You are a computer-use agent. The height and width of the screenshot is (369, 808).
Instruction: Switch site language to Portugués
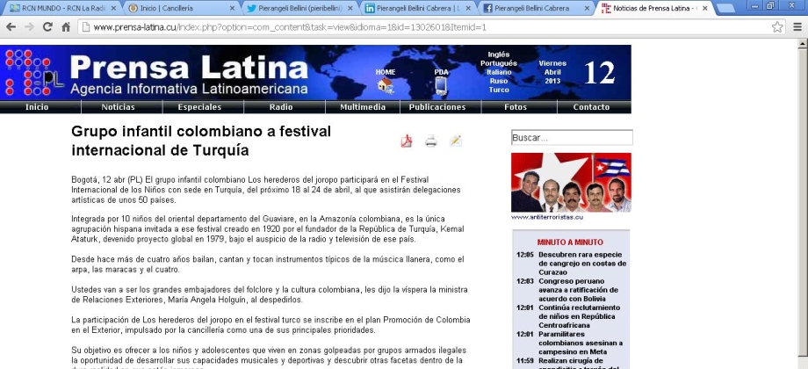click(x=498, y=63)
